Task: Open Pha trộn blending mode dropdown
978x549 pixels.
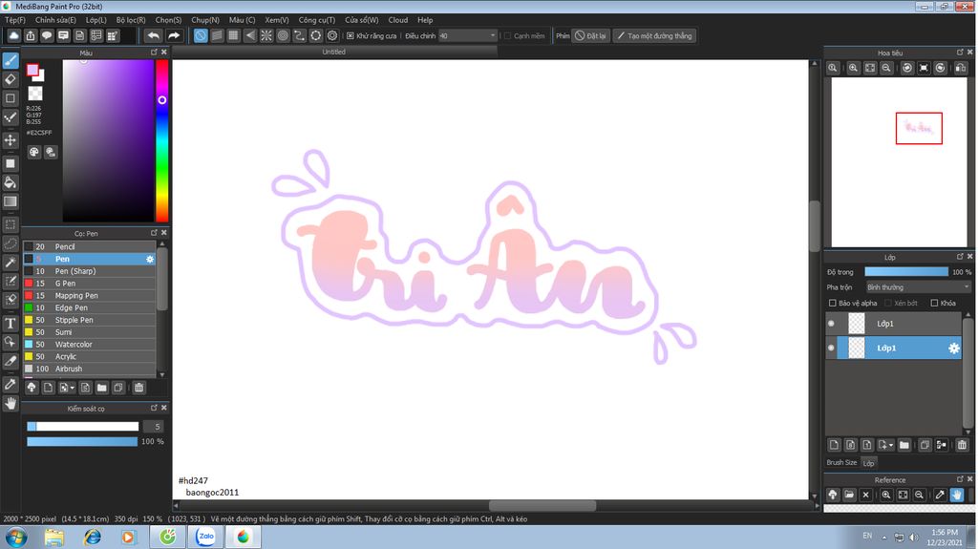Action: 918,287
